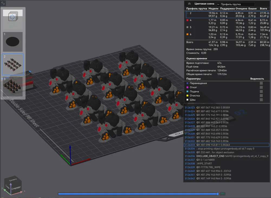
Task: Click the layer number 797 indicator
Action: coord(222,194)
